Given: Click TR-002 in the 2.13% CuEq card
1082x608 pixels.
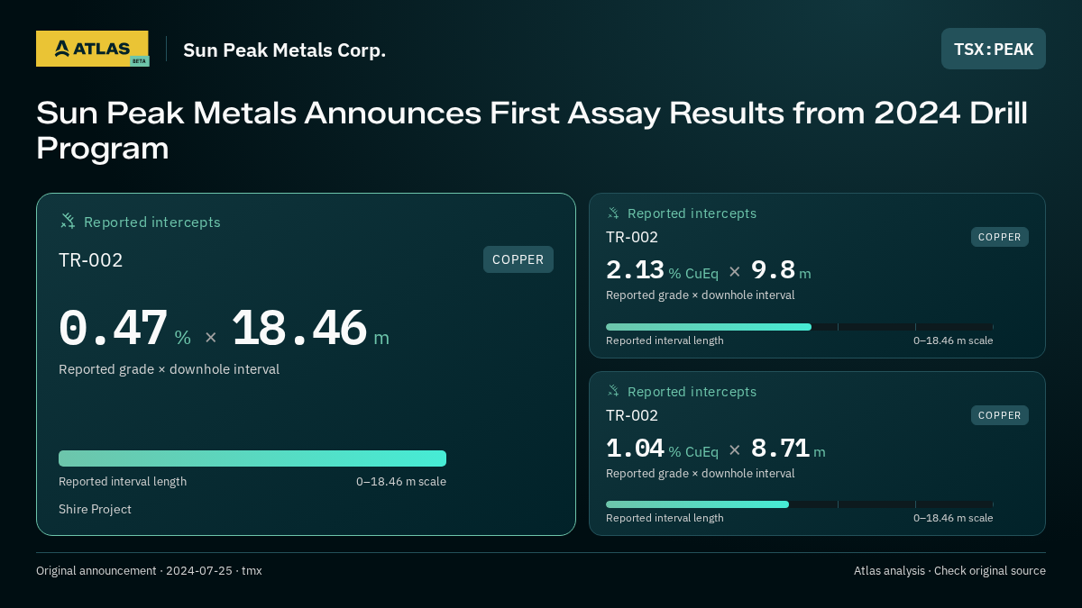Looking at the screenshot, I should tap(632, 237).
